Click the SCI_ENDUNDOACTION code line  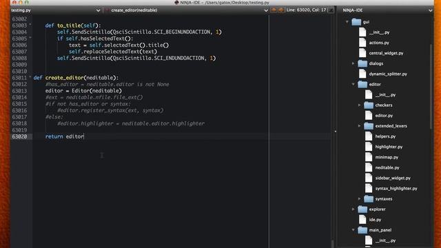tap(136, 58)
